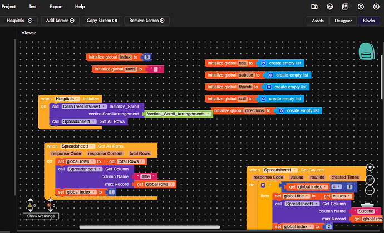Switch to the Assets tab
Screen dimensions: 384x233
(x=318, y=21)
